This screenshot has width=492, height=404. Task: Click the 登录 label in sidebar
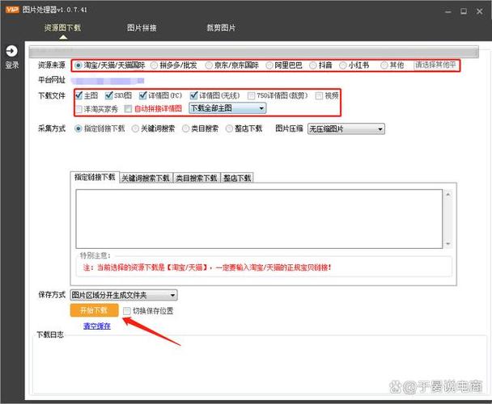pos(11,65)
